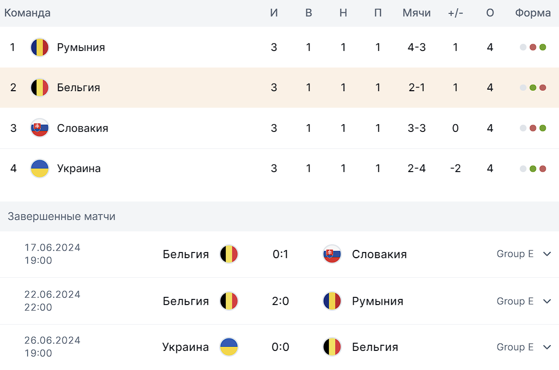Image resolution: width=559 pixels, height=370 pixels.
Task: Open the Румыния team link in standings
Action: click(x=81, y=47)
